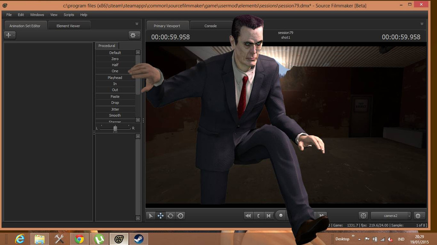Open the View menu
Image resolution: width=437 pixels, height=245 pixels.
tap(54, 15)
